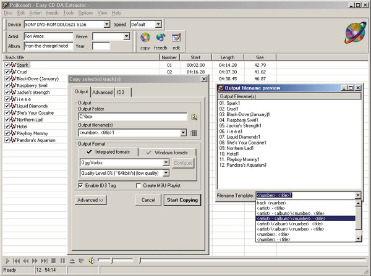Click the Year input field
The width and height of the screenshot is (371, 276).
[101, 46]
